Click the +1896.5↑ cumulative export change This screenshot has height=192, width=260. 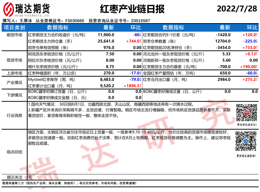(132, 86)
